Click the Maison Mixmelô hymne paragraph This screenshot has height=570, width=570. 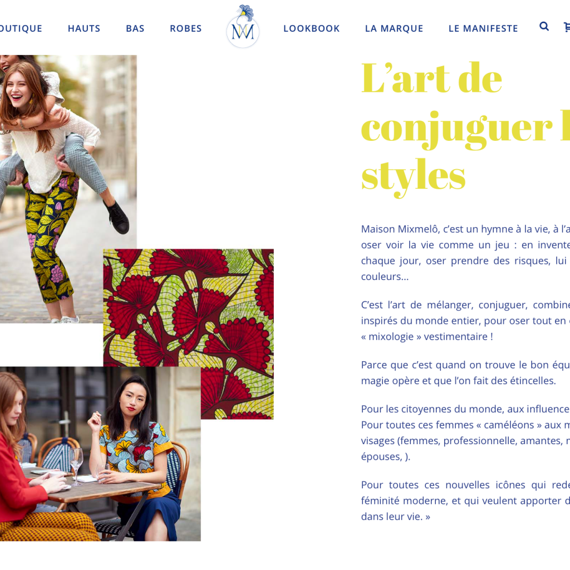[x=465, y=253]
